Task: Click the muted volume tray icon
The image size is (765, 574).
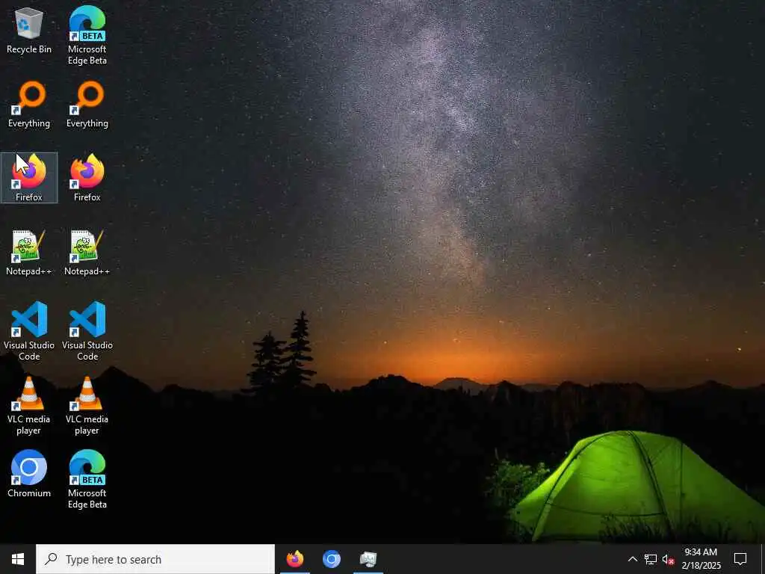Action: click(x=668, y=559)
